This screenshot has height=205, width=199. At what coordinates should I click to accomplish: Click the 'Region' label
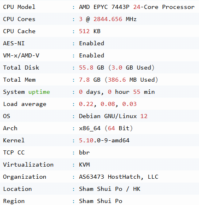(14, 201)
